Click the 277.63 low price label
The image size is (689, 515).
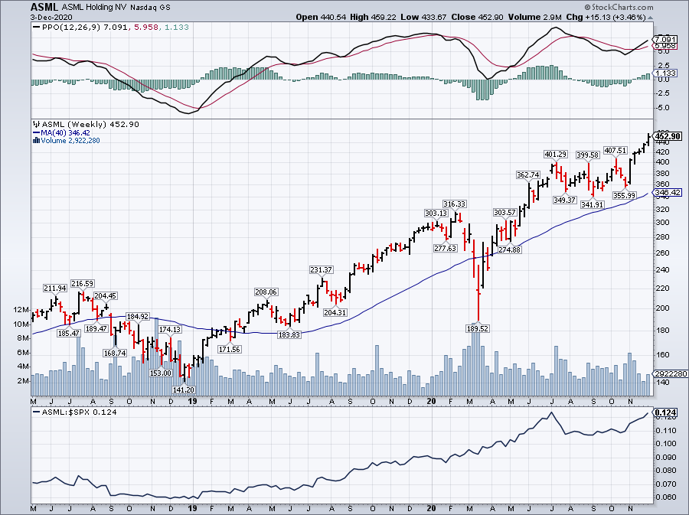pyautogui.click(x=445, y=248)
